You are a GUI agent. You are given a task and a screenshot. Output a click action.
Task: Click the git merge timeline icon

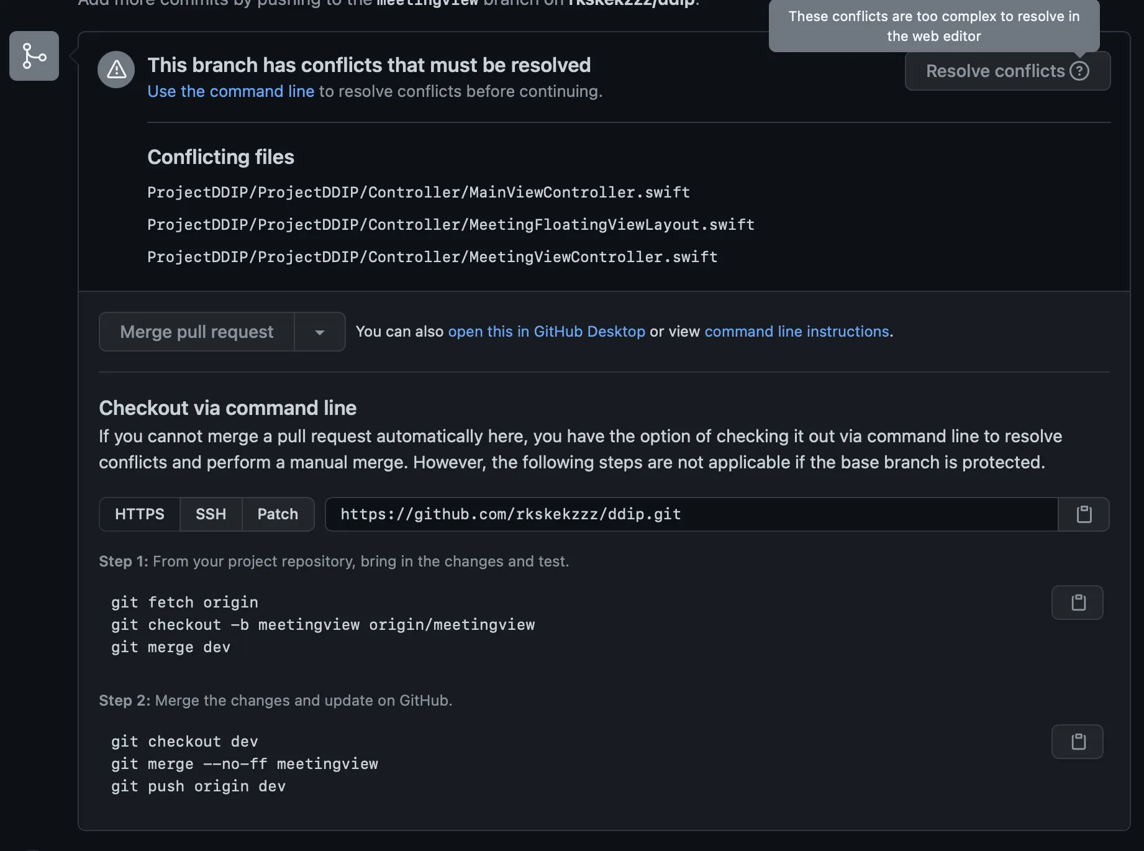pos(34,56)
